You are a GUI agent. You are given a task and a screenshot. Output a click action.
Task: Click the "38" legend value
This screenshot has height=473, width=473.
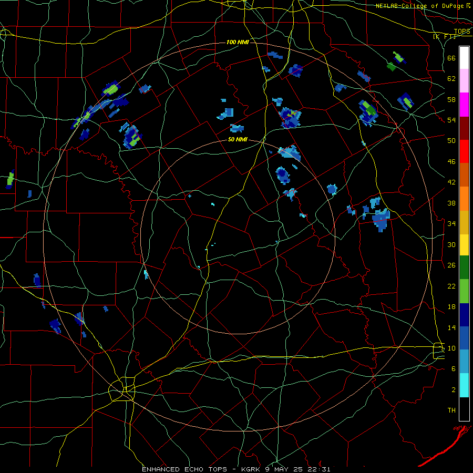(x=451, y=203)
